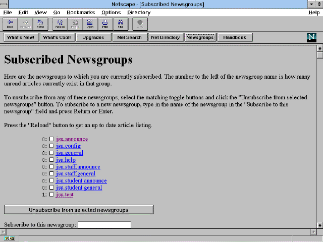The height and width of the screenshot is (242, 323).
Task: Click the status bar security key icon
Action: coord(9,238)
